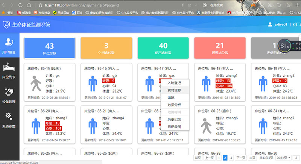The width and height of the screenshot is (301, 164).
Task: Select 出院 in context menu
Action: tap(171, 98)
